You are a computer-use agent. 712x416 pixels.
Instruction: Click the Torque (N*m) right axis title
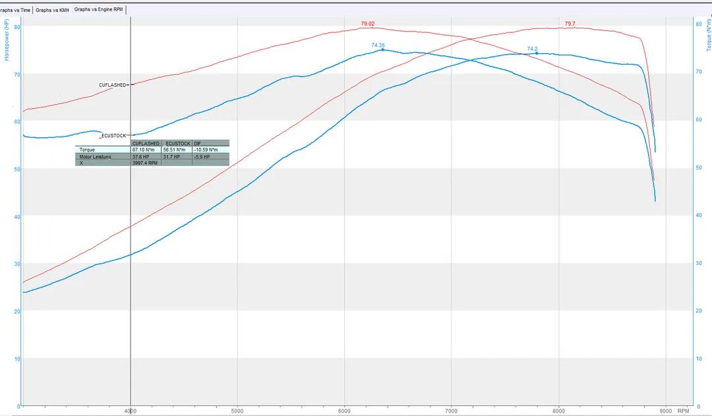(x=708, y=34)
